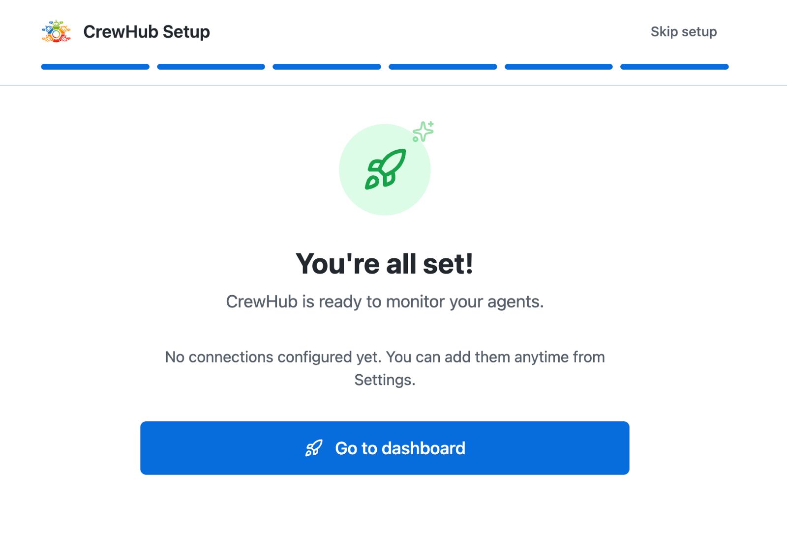Select the first progress step segment
This screenshot has width=787, height=551.
[96, 66]
